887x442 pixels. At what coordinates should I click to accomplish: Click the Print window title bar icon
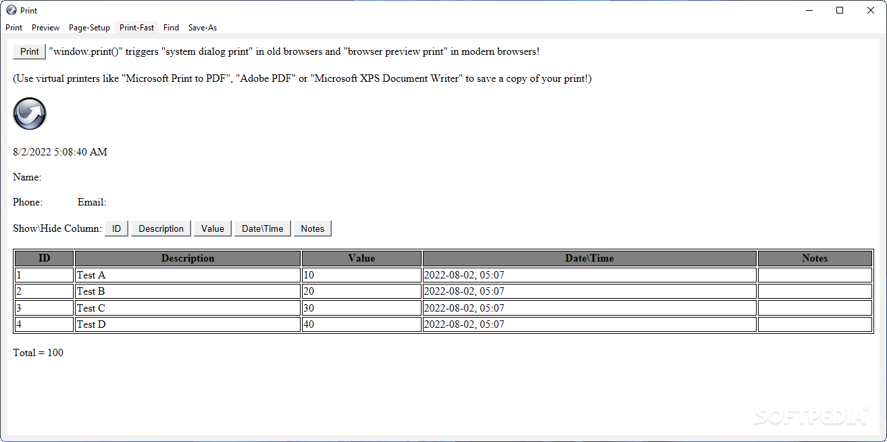[x=11, y=10]
